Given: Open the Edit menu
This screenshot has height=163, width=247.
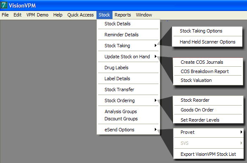Looking at the screenshot, I should (17, 15).
